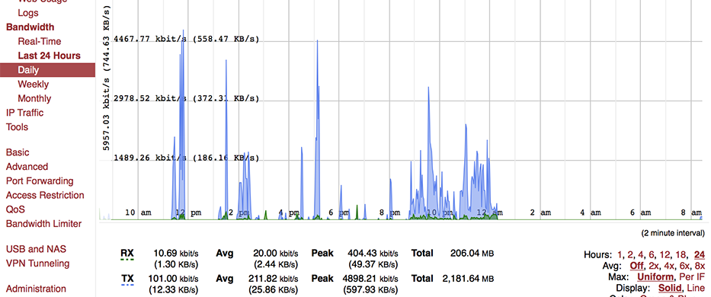Open the Bandwidth section
Screen dimensions: 711x297
click(x=30, y=27)
